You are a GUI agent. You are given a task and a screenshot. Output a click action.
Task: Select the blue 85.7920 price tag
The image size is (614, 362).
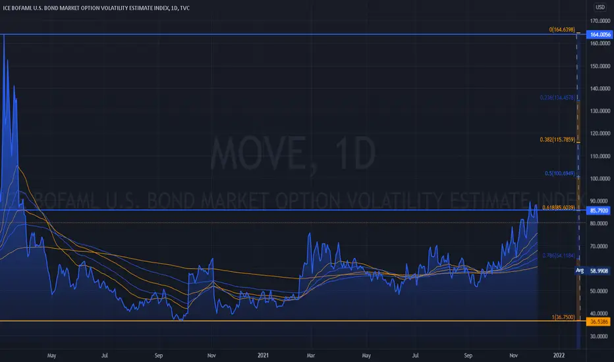tap(599, 211)
